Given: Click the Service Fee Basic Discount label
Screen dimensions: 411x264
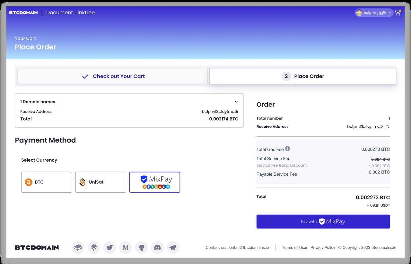Looking at the screenshot, I should [x=282, y=165].
